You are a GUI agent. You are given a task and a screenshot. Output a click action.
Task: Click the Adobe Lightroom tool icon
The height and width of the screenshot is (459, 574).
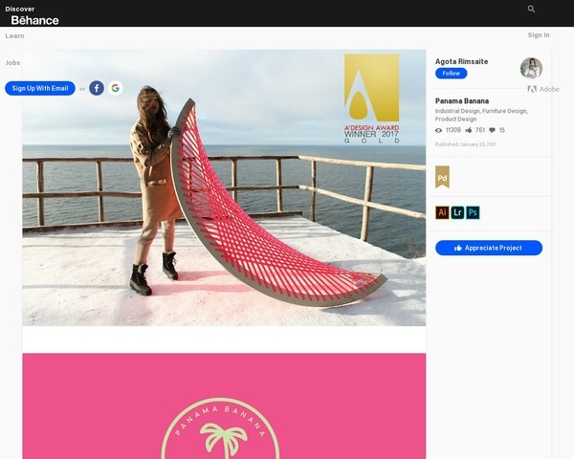tap(457, 212)
